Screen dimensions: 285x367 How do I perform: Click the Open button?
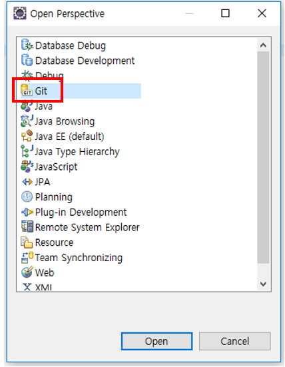(156, 341)
